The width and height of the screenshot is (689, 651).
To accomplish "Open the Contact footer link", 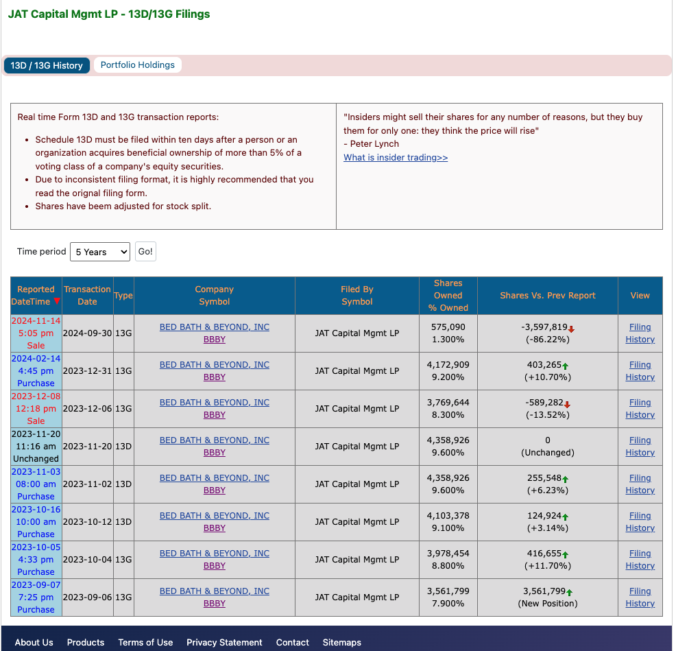I will pyautogui.click(x=292, y=643).
